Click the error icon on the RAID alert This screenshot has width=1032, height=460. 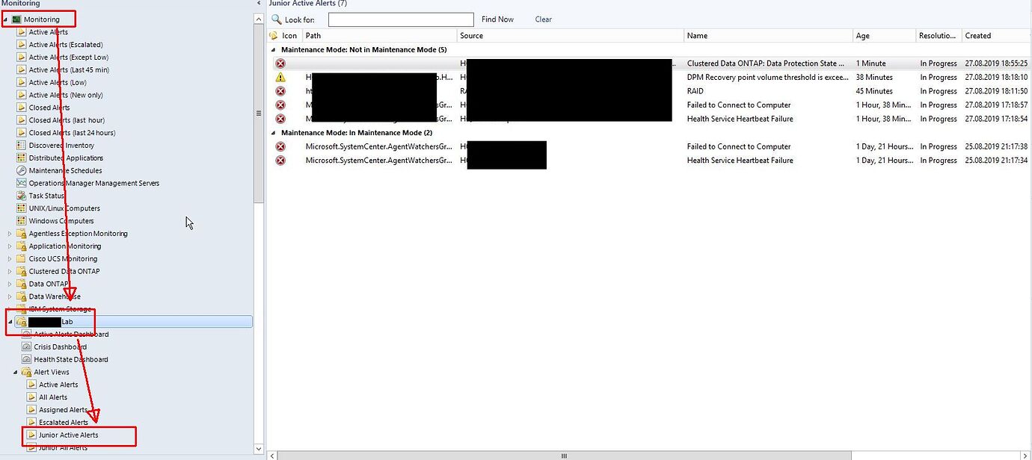tap(280, 91)
